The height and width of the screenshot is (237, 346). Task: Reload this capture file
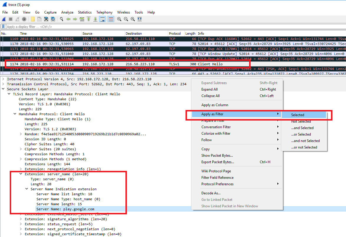pos(53,19)
